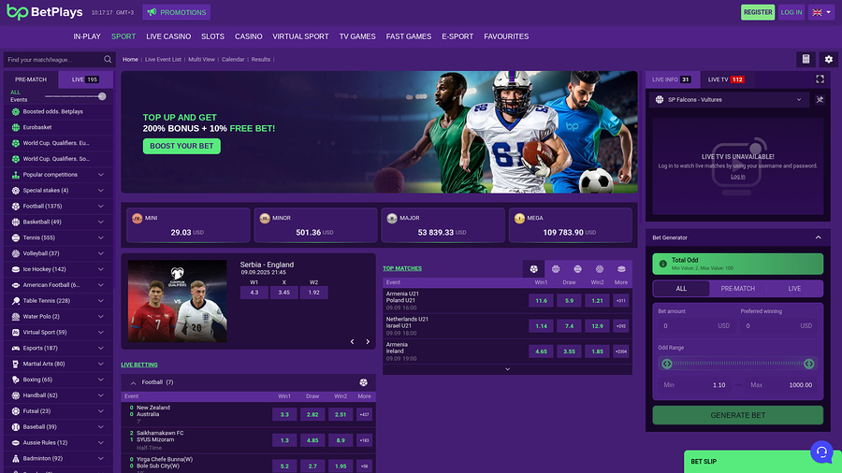
Task: Collapse Football (7) live betting section
Action: tap(133, 383)
